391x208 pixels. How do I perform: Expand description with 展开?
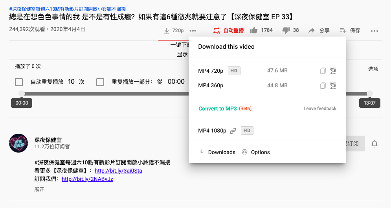pyautogui.click(x=39, y=189)
